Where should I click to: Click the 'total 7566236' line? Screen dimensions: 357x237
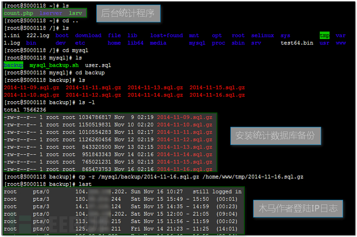click(x=25, y=110)
